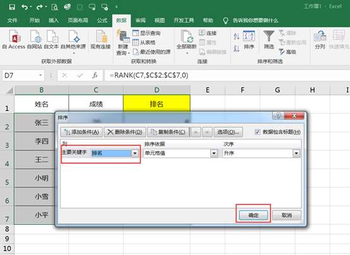Click the Text to Columns icon

tap(320, 36)
